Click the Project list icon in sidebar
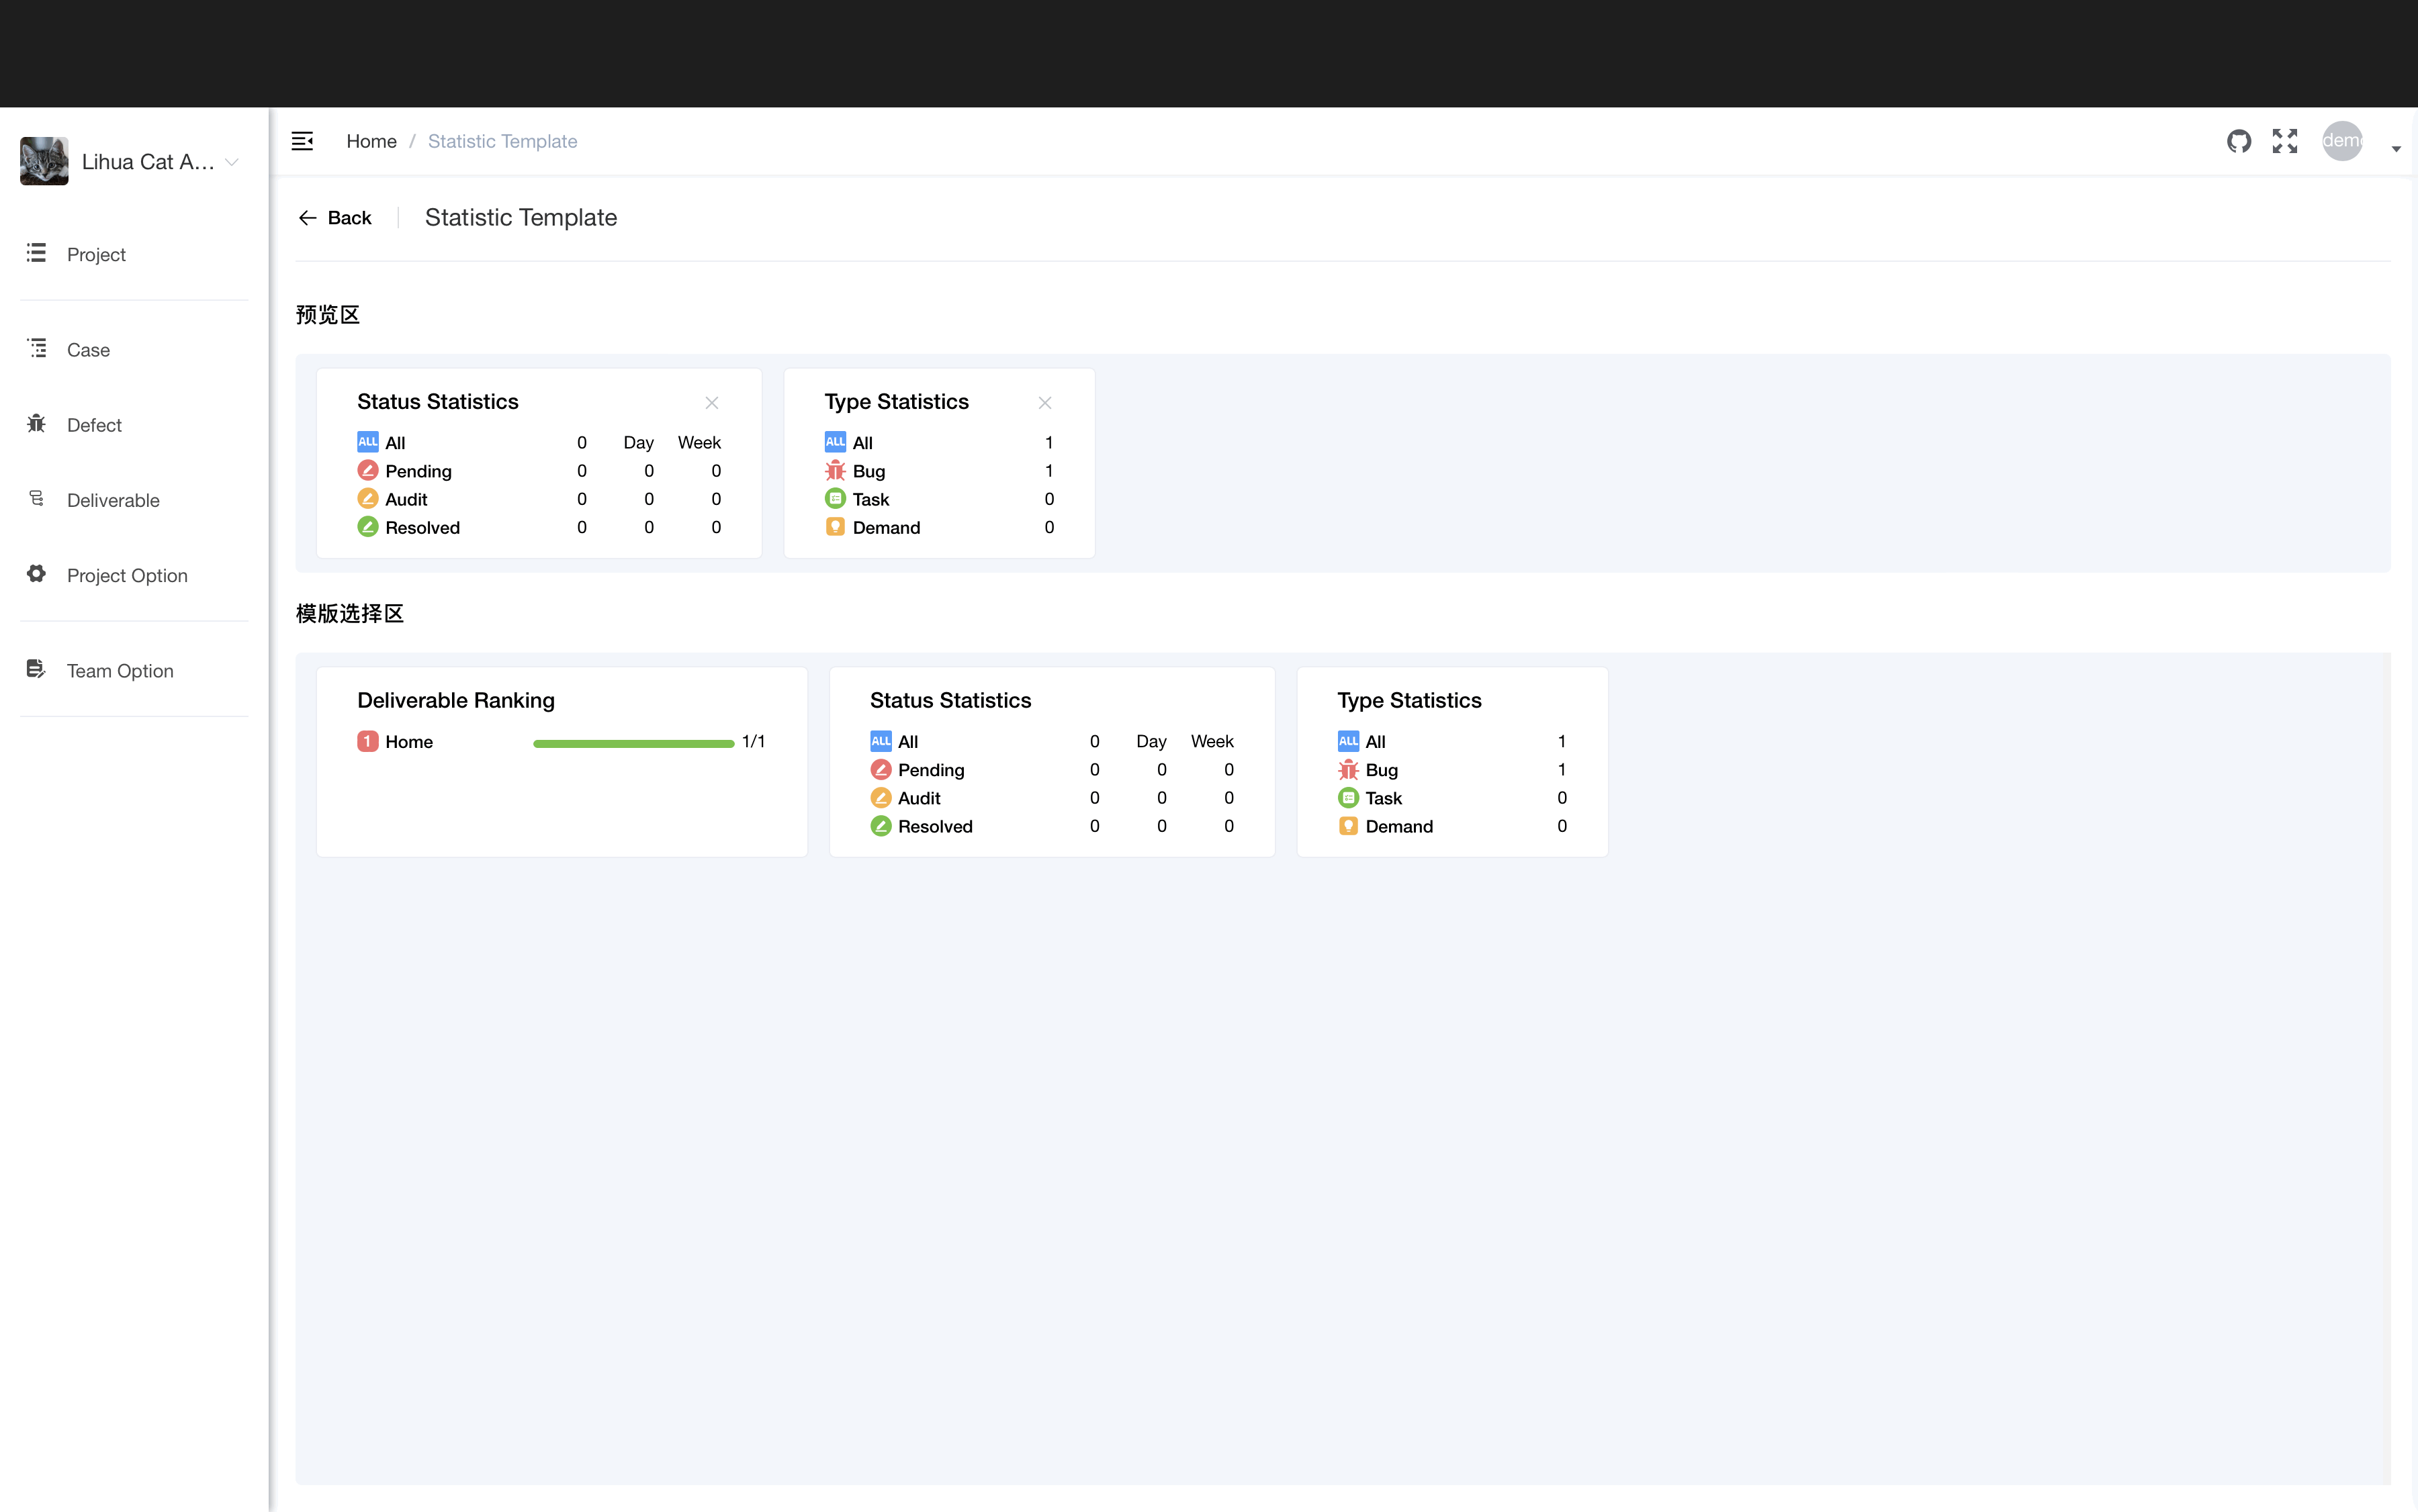2418x1512 pixels. point(36,252)
